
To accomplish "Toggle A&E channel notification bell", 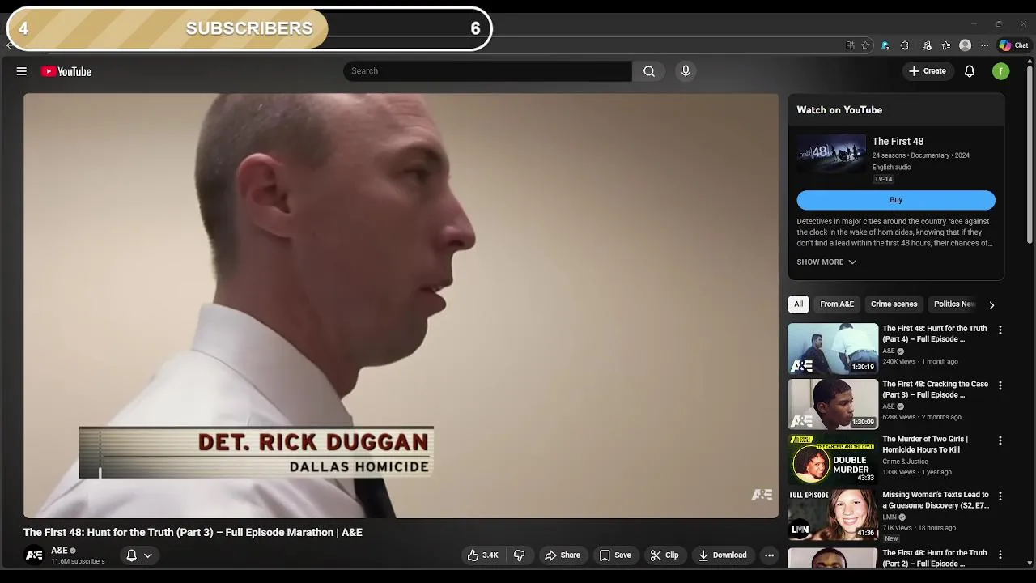I will [131, 555].
